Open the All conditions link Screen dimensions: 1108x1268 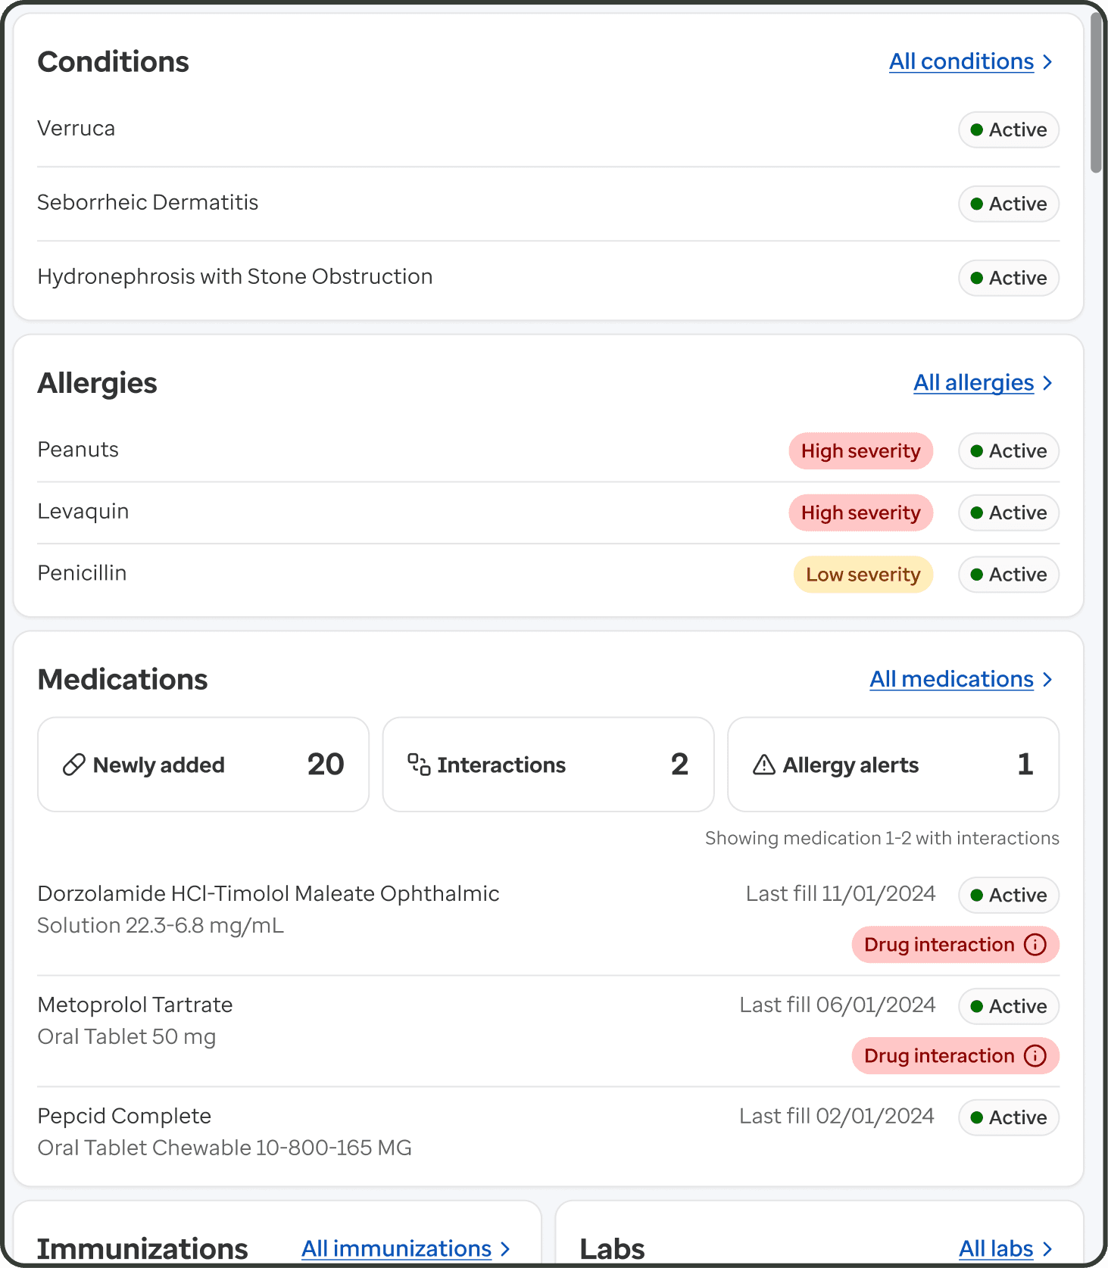tap(961, 62)
